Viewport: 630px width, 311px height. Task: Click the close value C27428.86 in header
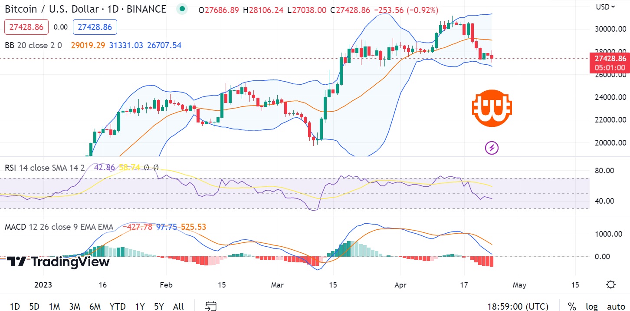(350, 10)
